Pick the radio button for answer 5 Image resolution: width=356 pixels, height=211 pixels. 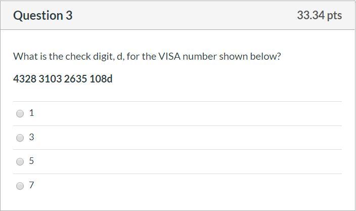[20, 161]
